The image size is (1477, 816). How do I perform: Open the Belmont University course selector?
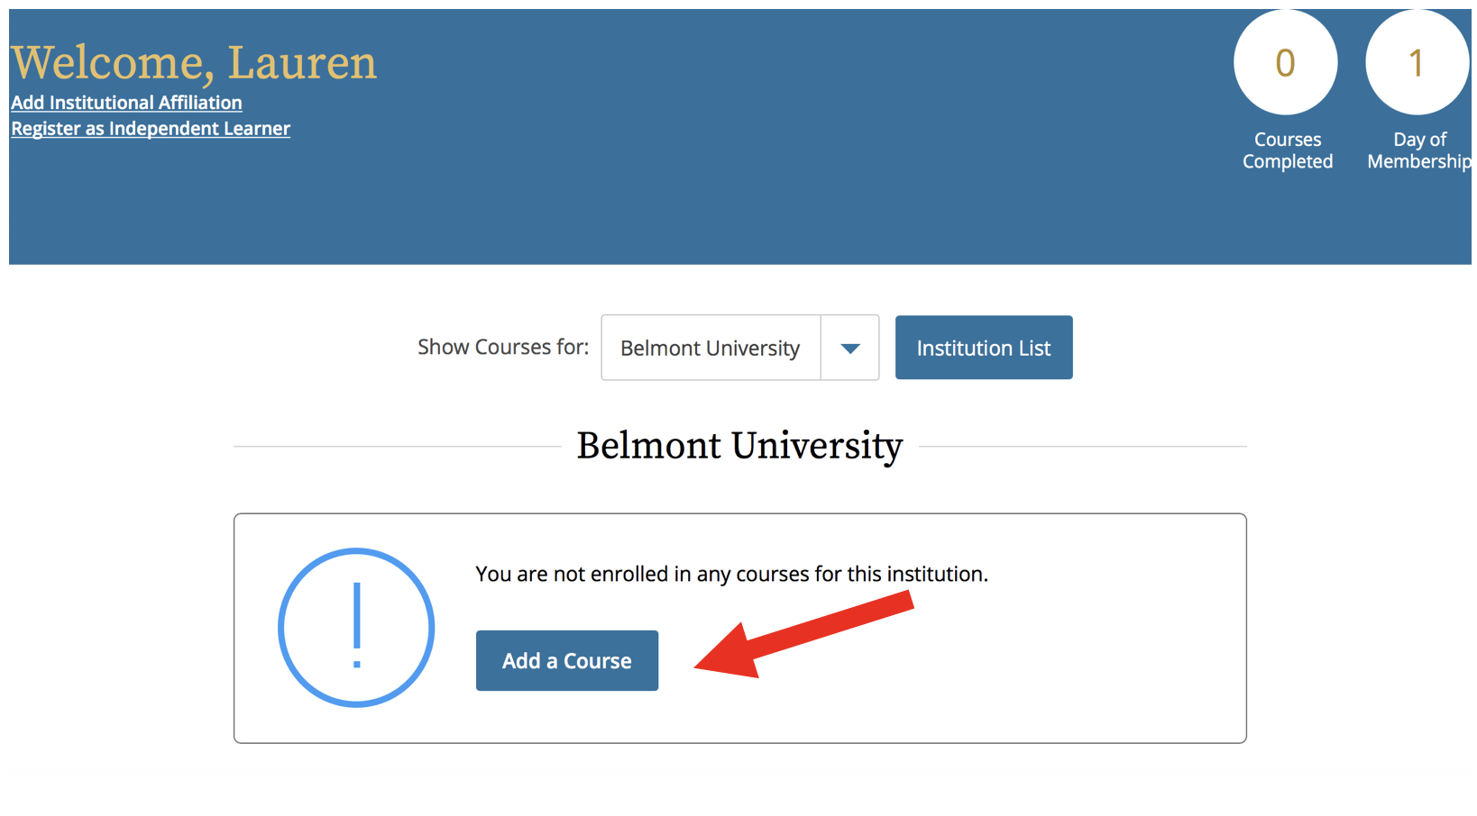pyautogui.click(x=711, y=349)
